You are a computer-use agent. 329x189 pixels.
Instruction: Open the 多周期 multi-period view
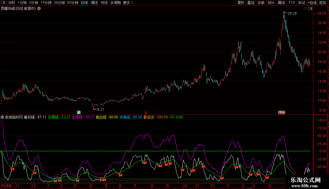115,3
